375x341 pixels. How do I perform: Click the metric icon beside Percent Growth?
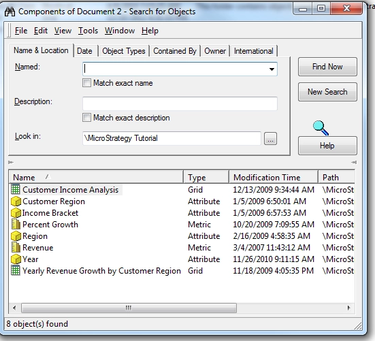16,224
